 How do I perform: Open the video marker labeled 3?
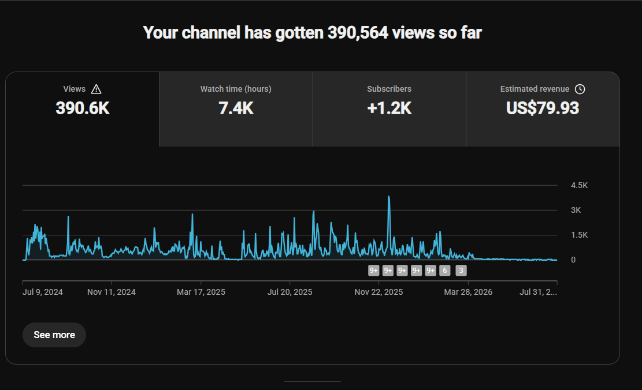(x=461, y=270)
